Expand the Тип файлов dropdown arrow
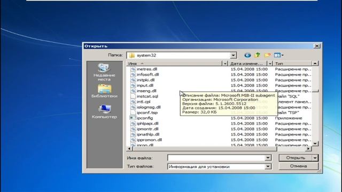The height and width of the screenshot is (192, 342). point(268,166)
